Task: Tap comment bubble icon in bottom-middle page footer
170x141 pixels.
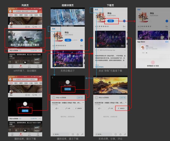Action: (72, 134)
